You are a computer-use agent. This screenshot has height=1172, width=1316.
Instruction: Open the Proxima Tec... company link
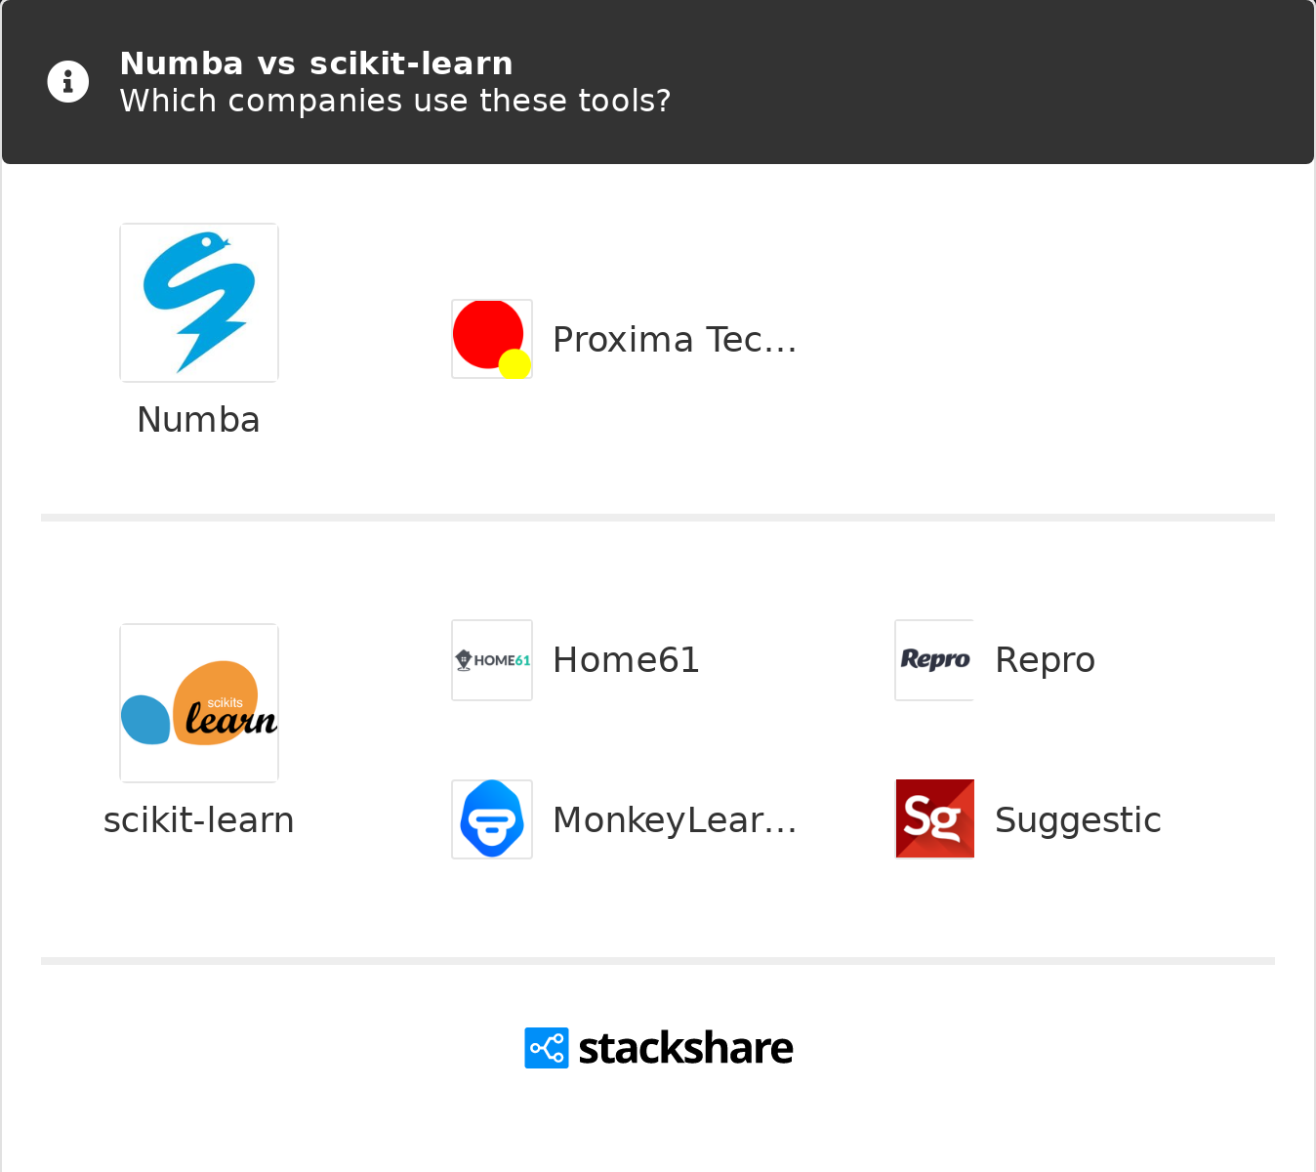675,340
